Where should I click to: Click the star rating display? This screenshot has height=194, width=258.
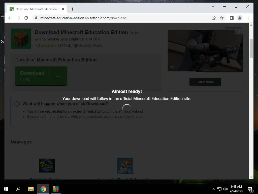48,46
